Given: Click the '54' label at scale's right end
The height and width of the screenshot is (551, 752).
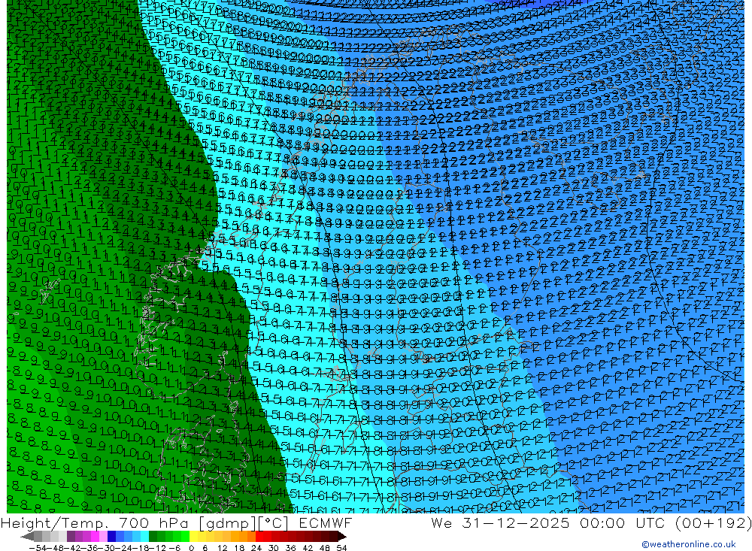Looking at the screenshot, I should (341, 548).
